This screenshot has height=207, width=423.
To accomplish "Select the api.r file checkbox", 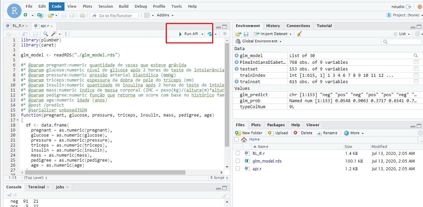I will point(238,169).
